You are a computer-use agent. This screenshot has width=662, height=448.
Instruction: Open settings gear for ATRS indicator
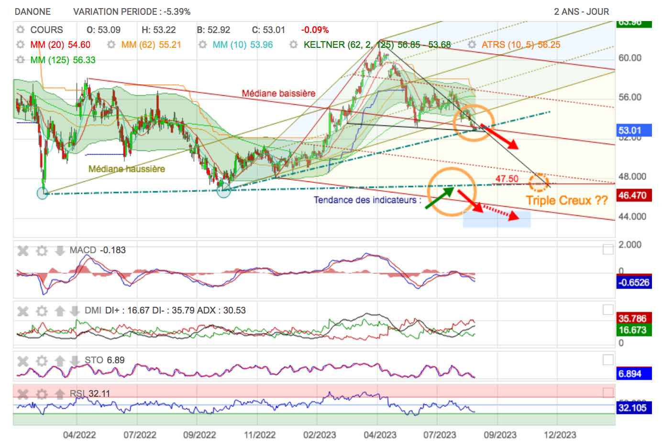(472, 45)
